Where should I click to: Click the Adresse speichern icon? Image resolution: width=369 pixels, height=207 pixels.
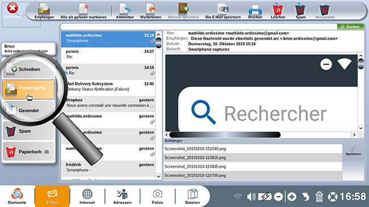coord(183,11)
